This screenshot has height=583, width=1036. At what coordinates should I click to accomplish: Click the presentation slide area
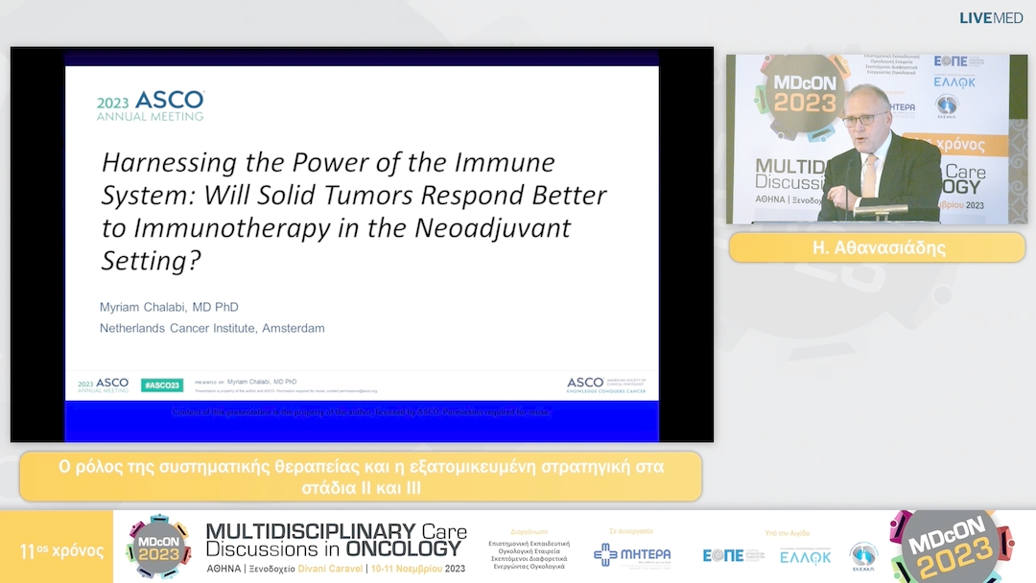tap(362, 245)
